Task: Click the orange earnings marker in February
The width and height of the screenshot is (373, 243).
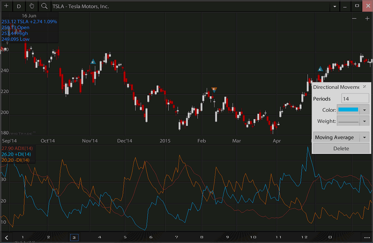Action: [214, 90]
